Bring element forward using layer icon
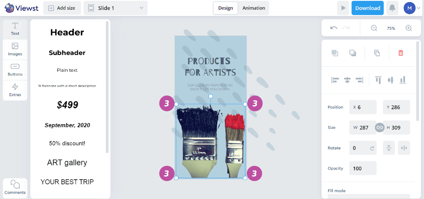 (x=335, y=53)
